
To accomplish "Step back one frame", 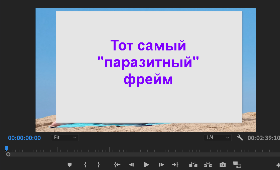I will [x=132, y=165].
